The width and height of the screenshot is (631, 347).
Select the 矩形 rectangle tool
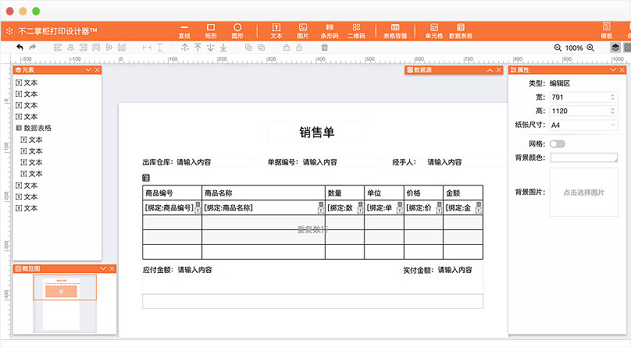pos(211,31)
